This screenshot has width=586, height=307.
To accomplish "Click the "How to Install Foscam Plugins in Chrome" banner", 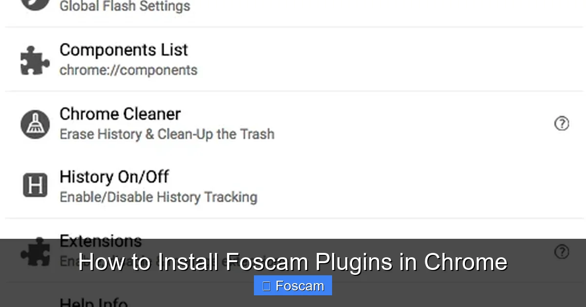I will click(x=293, y=262).
